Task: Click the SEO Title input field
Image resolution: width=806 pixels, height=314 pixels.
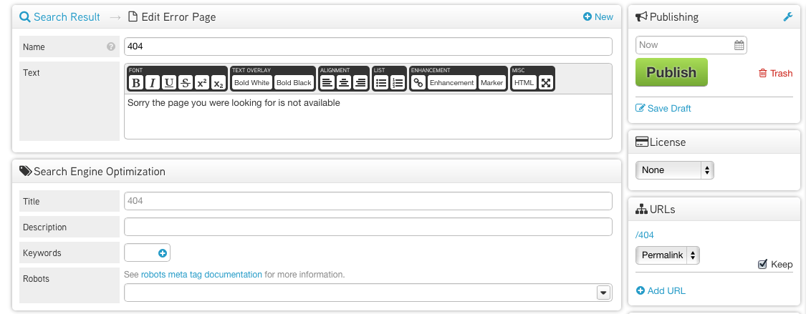Action: (x=368, y=200)
